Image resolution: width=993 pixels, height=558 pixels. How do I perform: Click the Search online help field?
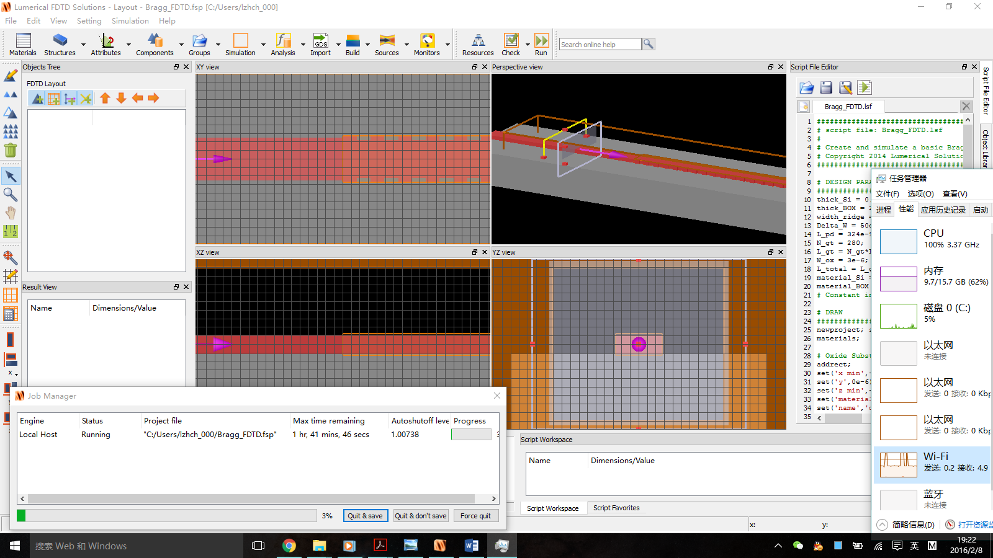point(600,44)
